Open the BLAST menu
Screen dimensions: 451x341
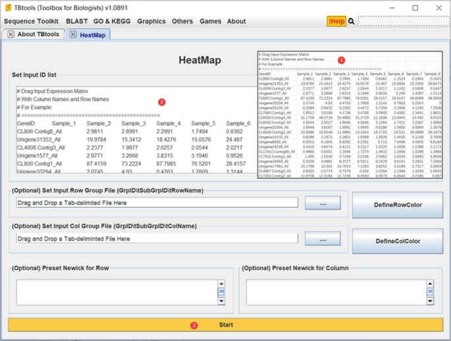[x=76, y=21]
